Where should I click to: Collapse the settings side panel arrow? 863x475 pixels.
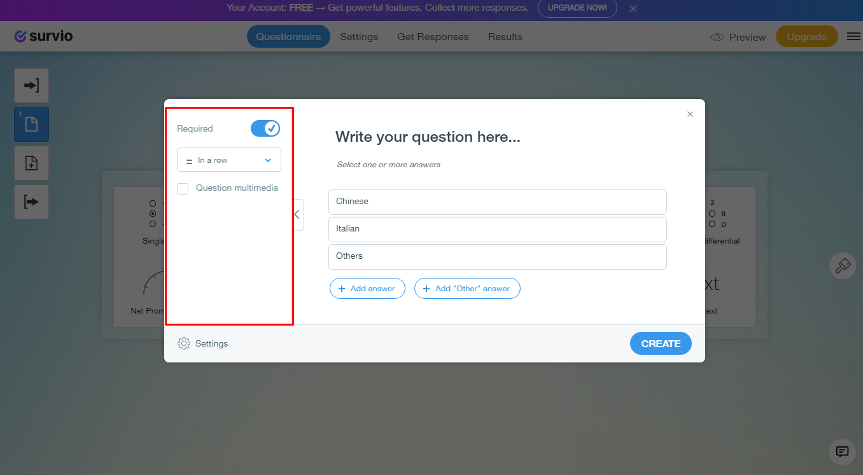297,214
